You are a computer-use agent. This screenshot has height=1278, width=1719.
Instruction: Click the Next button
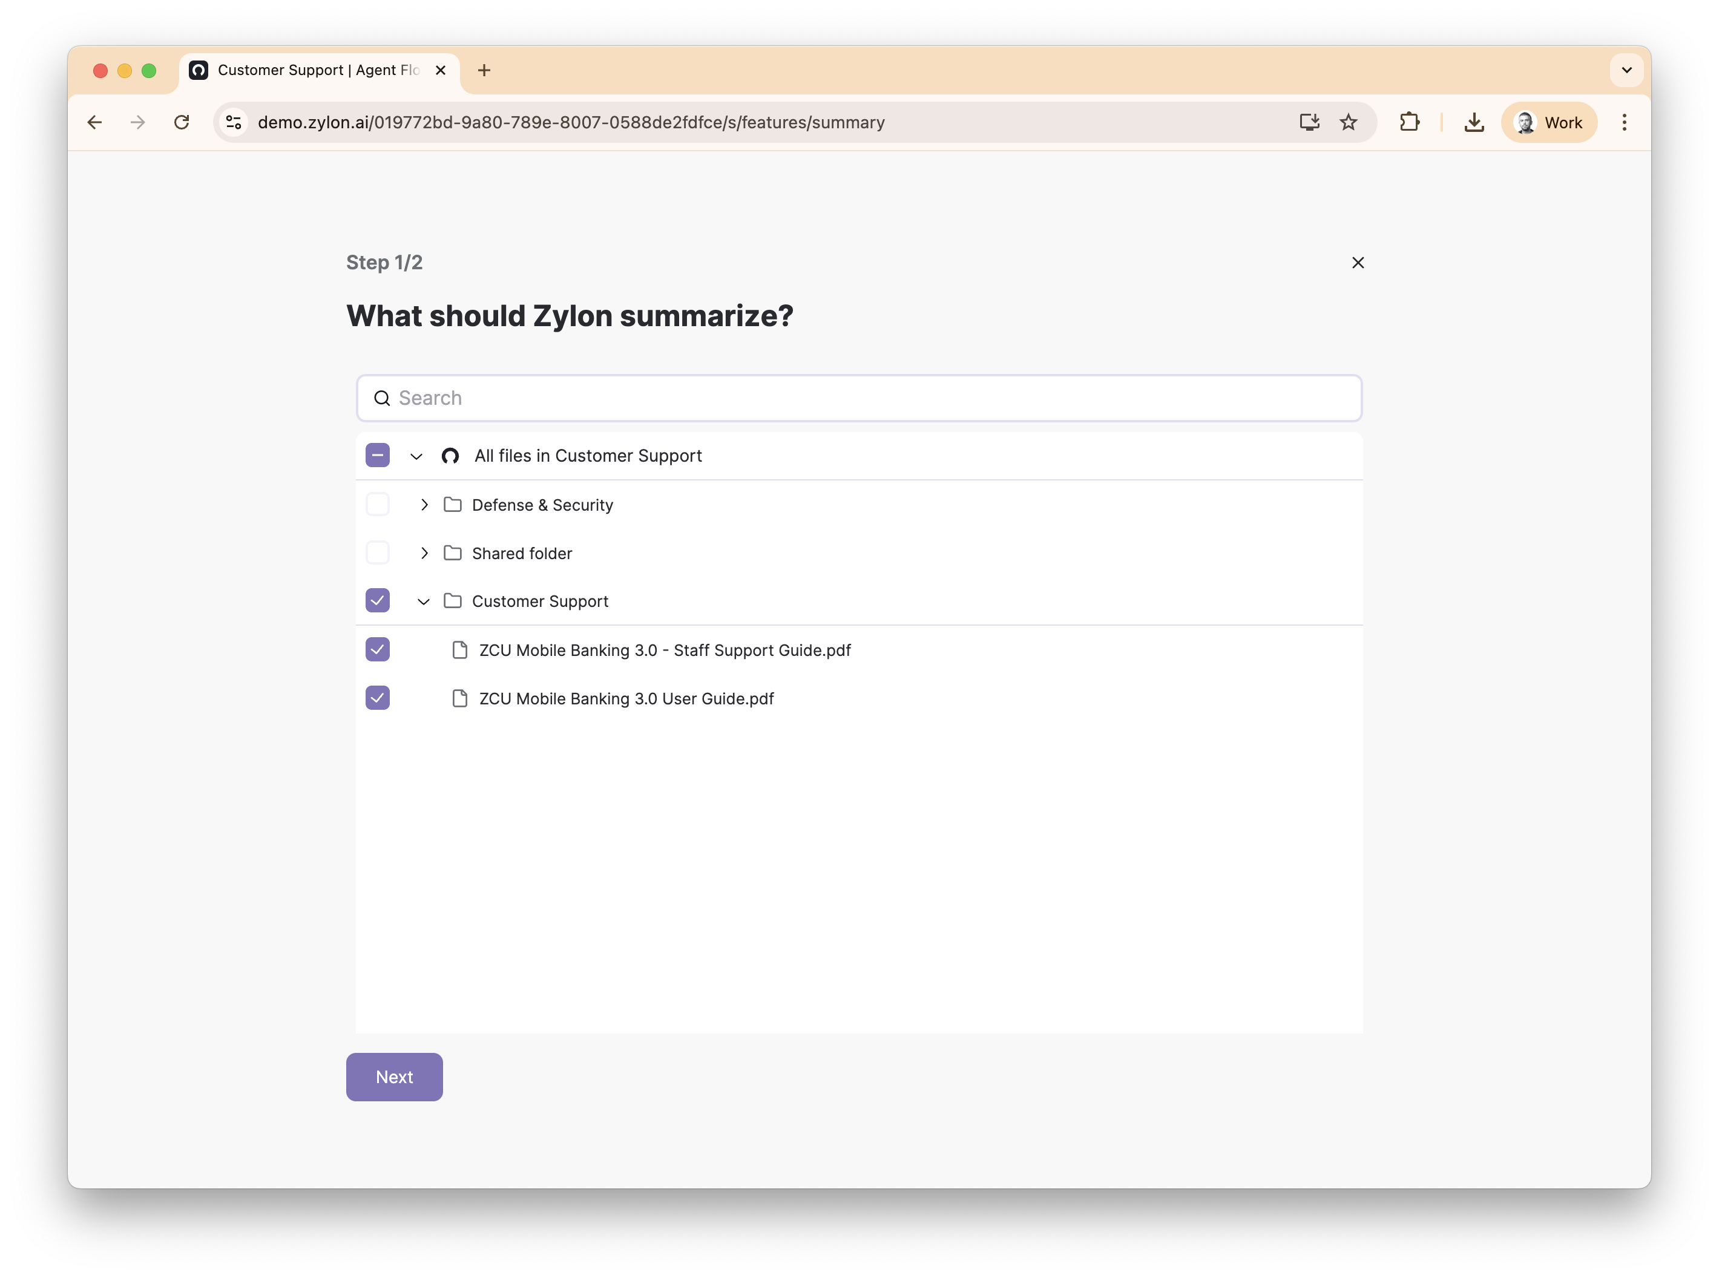(394, 1077)
